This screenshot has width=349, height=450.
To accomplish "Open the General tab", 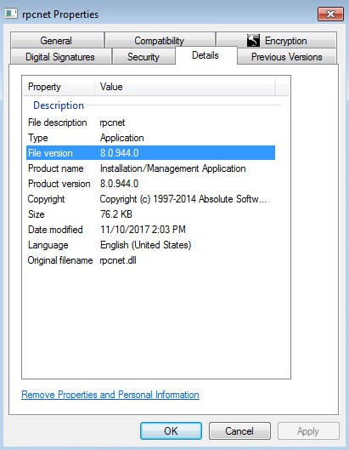I will 57,40.
